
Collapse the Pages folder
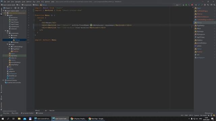pos(7,44)
